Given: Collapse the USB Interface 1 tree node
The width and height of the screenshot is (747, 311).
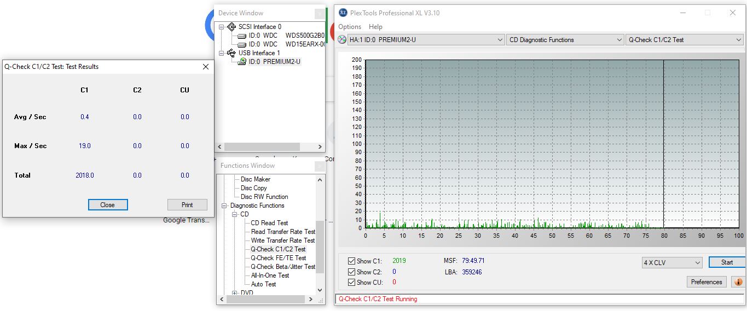Looking at the screenshot, I should [222, 53].
